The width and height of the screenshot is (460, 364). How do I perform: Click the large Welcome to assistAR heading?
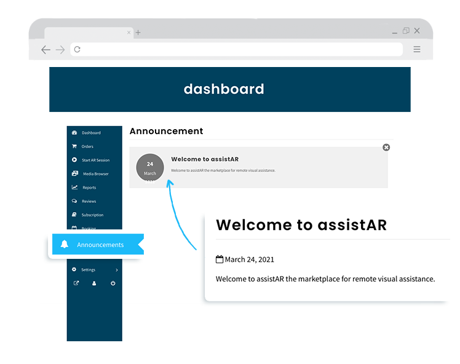click(x=301, y=225)
